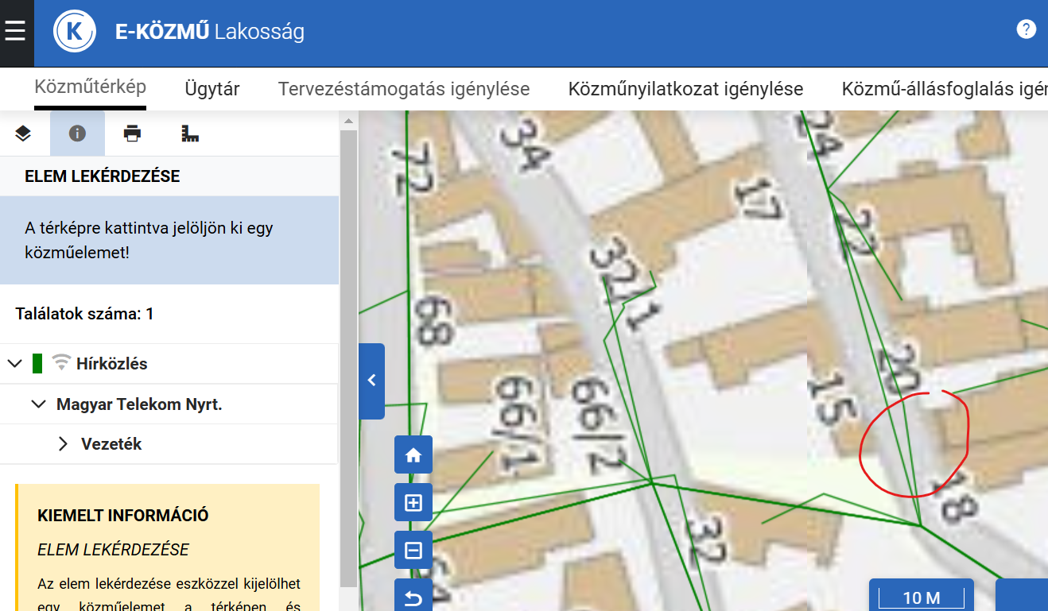Select the element info query tool
Viewport: 1048px width, 611px height.
tap(77, 133)
